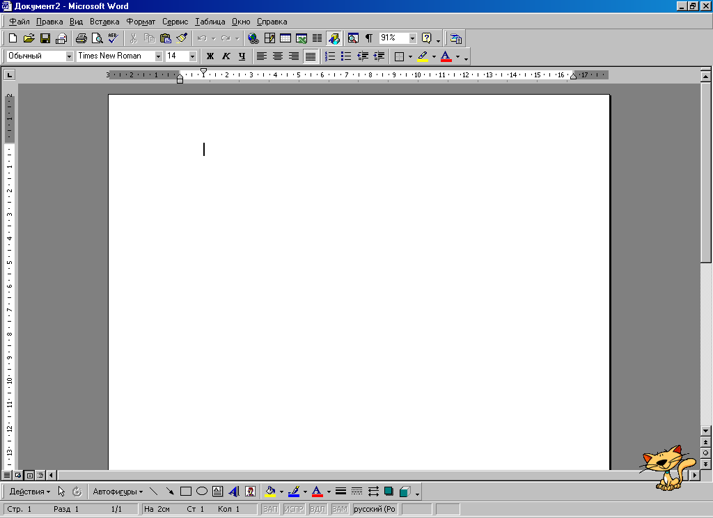
Task: Expand the 91% zoom dropdown
Action: pos(412,39)
